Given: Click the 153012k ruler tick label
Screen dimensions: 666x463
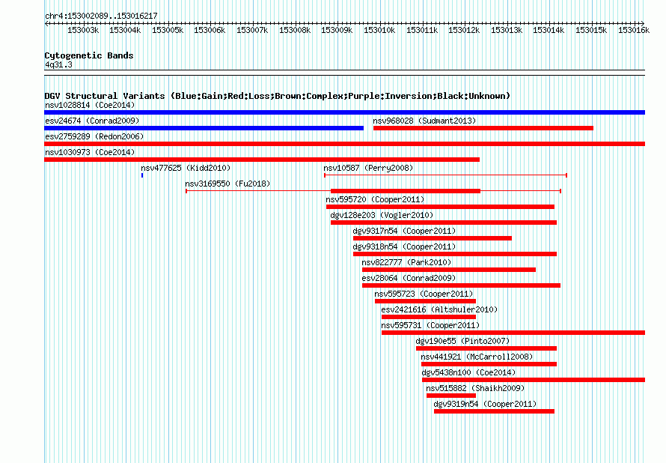Looking at the screenshot, I should click(464, 30).
